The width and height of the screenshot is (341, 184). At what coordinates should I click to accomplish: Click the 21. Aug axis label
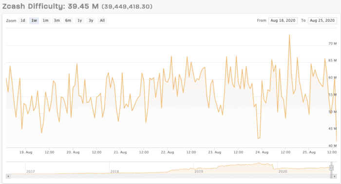(120, 152)
